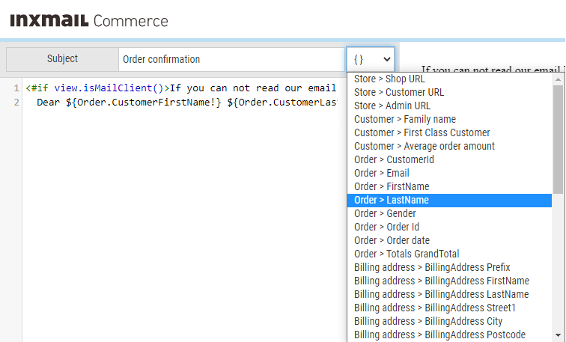Click the dropdown list scrollbar thumb
Image resolution: width=566 pixels, height=342 pixels.
click(x=558, y=139)
